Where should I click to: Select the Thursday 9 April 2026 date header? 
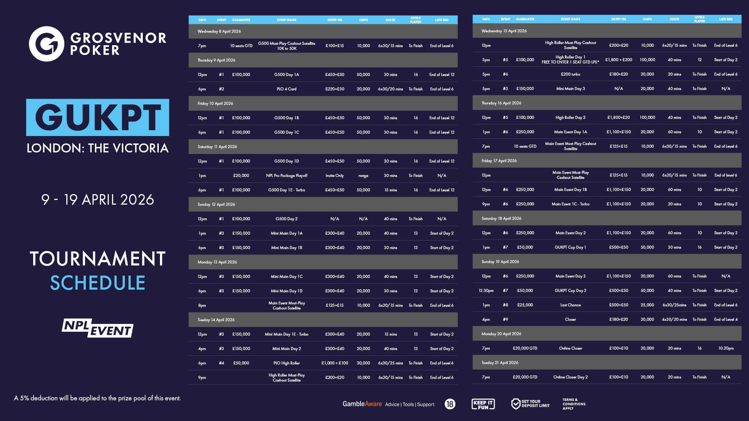tap(217, 60)
